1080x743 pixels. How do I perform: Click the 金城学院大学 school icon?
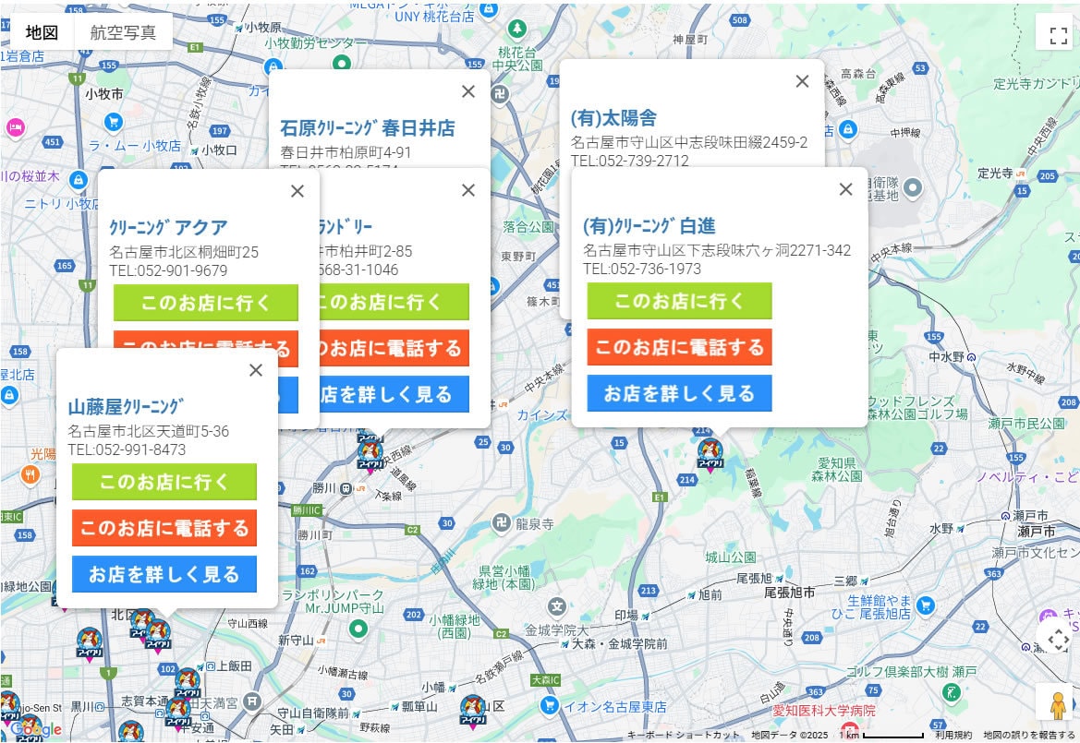[x=556, y=606]
